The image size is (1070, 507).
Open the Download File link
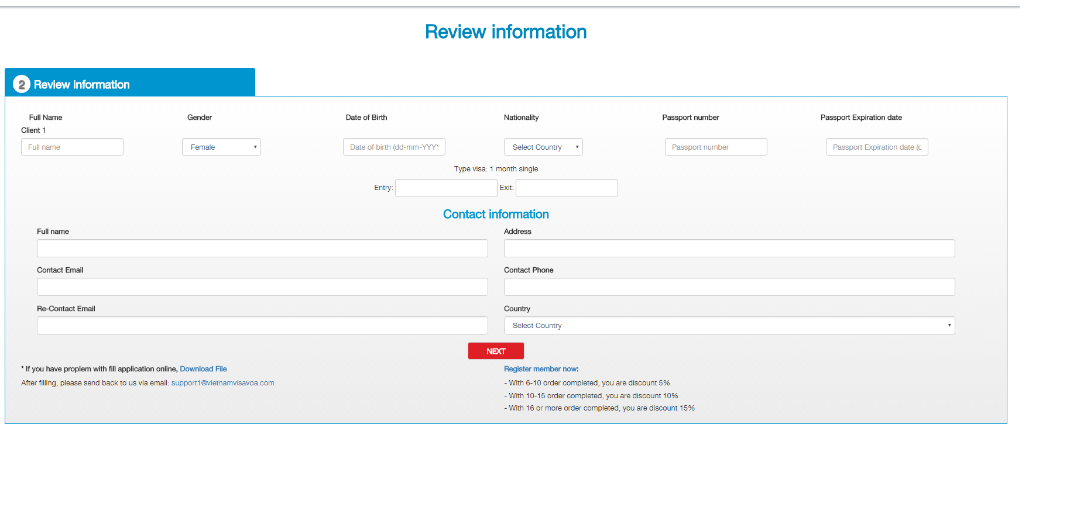(x=203, y=369)
